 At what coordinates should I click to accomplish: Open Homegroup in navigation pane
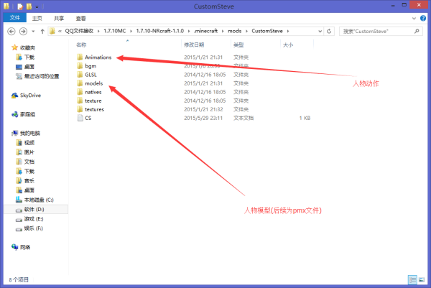(x=24, y=114)
